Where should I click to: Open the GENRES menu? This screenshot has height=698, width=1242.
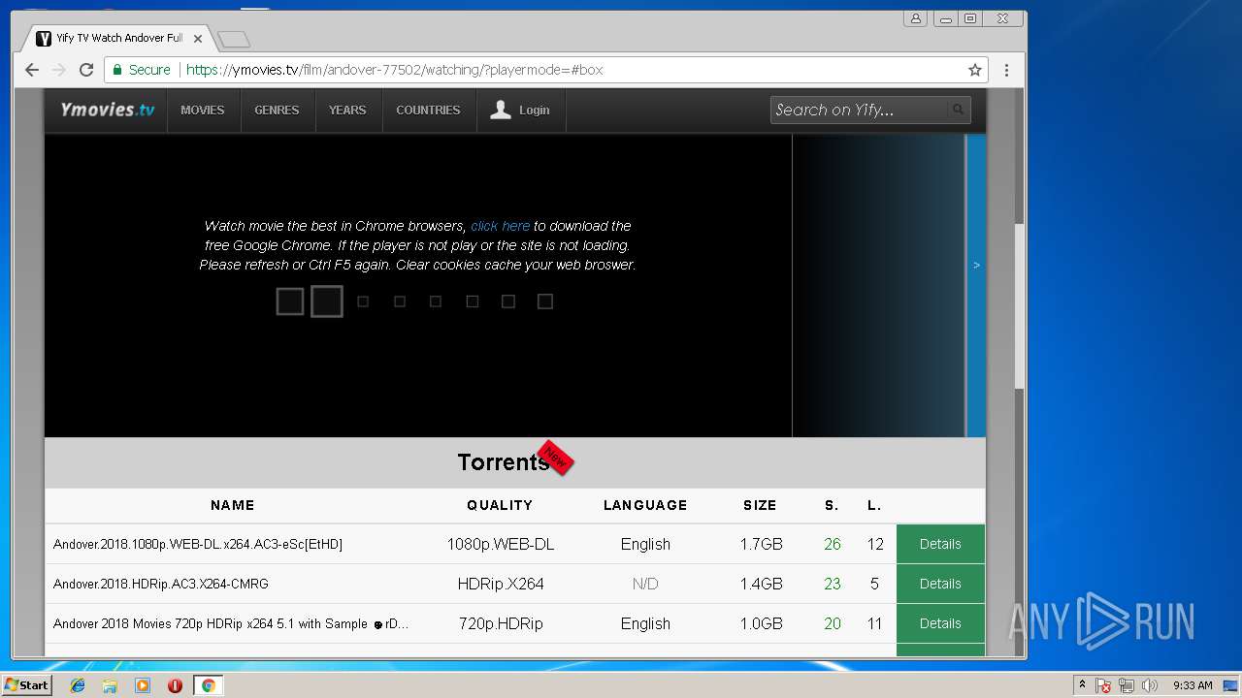[x=277, y=110]
